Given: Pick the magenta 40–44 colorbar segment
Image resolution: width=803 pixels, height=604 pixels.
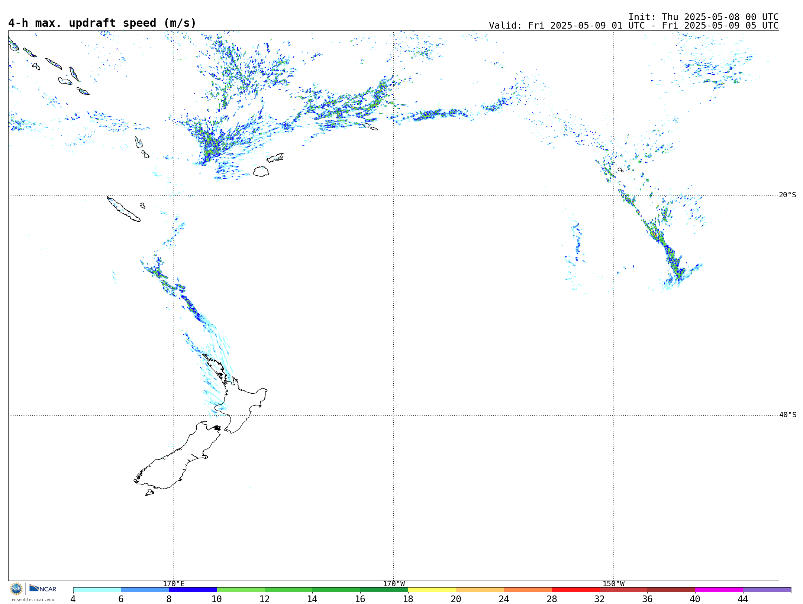Looking at the screenshot, I should pyautogui.click(x=719, y=590).
